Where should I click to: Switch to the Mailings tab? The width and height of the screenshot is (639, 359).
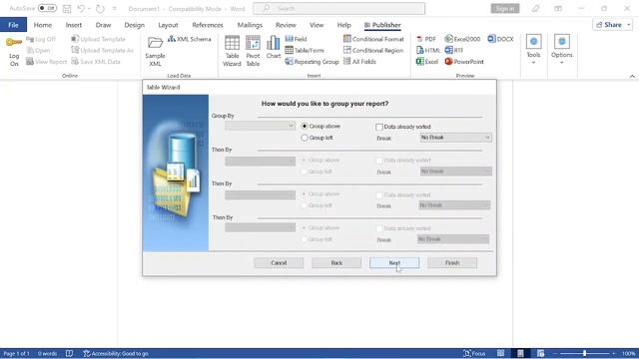click(x=250, y=25)
